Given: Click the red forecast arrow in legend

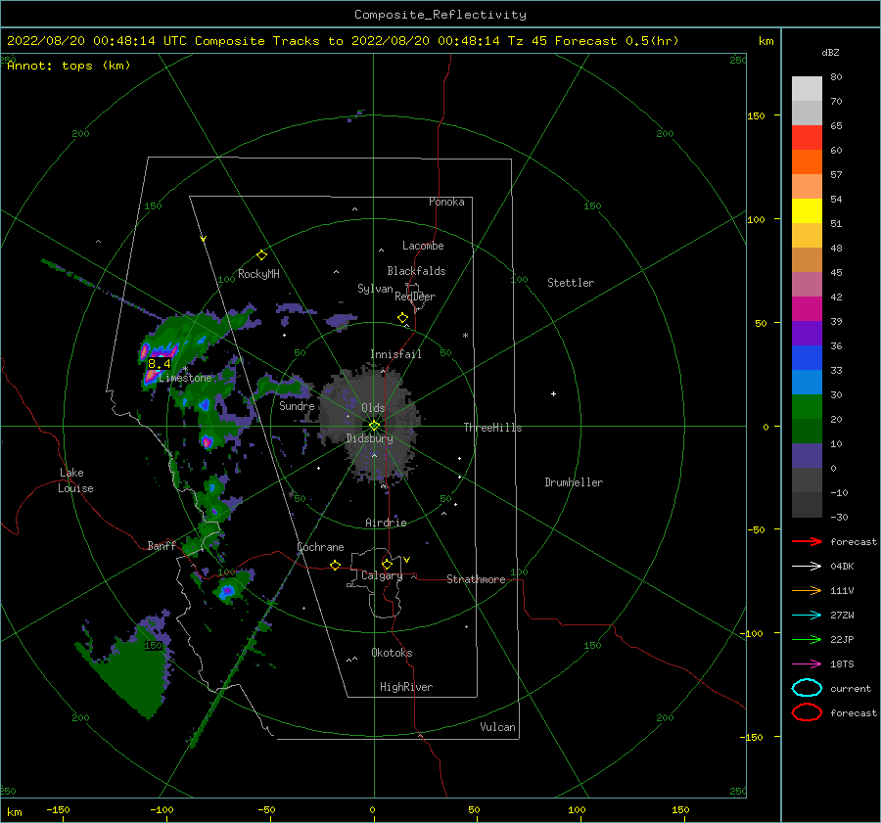Looking at the screenshot, I should (x=807, y=541).
